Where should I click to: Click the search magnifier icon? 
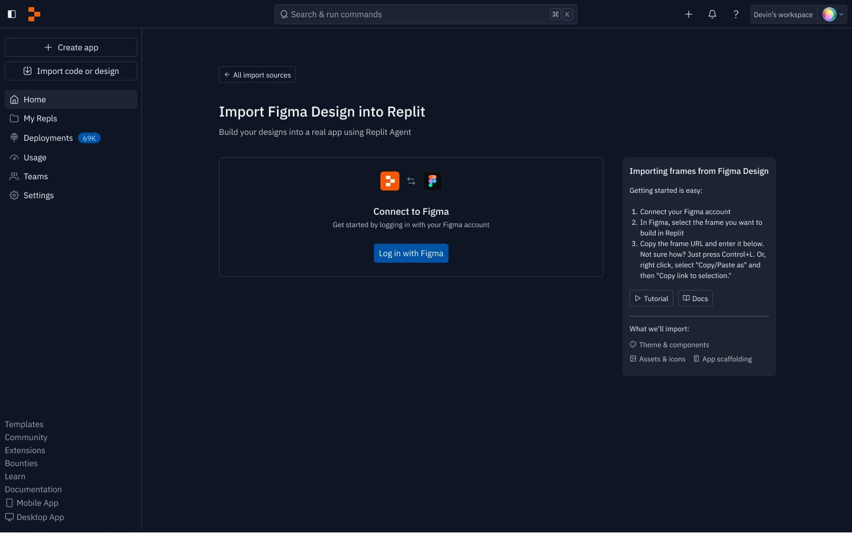click(x=284, y=14)
